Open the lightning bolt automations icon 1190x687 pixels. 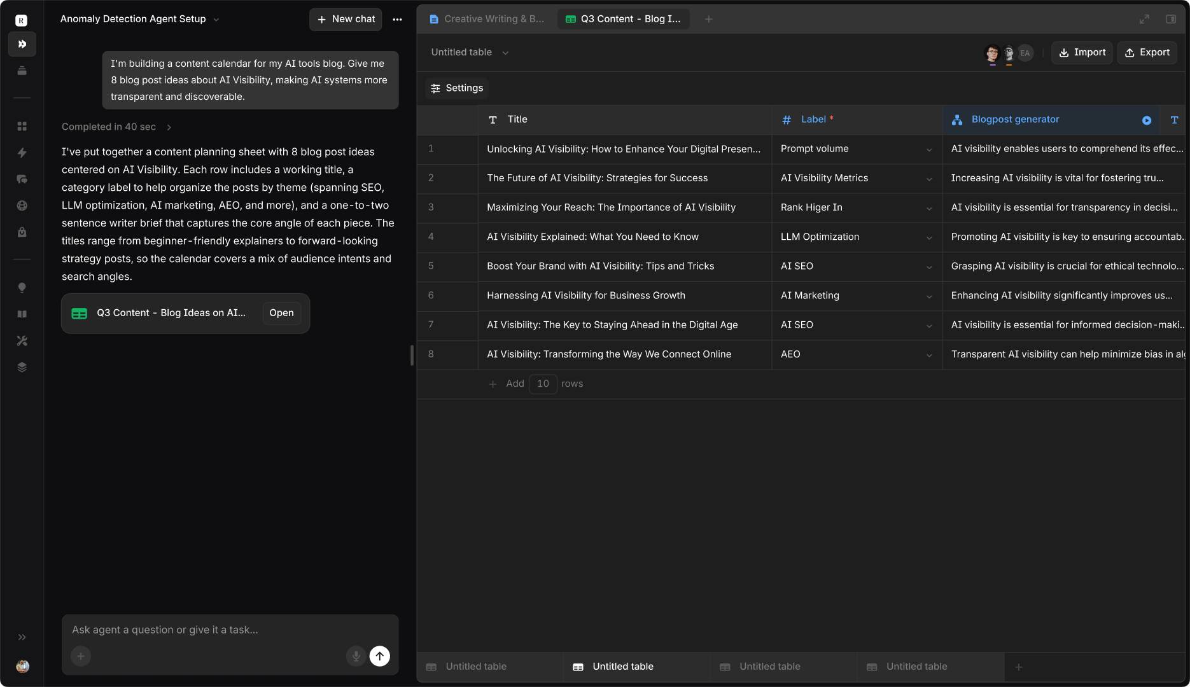click(x=22, y=153)
